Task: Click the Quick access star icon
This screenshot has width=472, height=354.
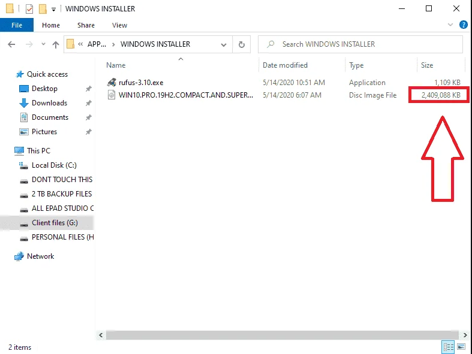Action: [20, 74]
